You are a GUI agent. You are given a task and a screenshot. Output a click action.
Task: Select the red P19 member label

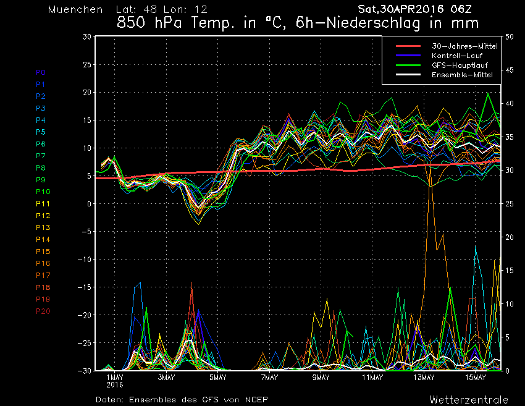[x=43, y=299]
